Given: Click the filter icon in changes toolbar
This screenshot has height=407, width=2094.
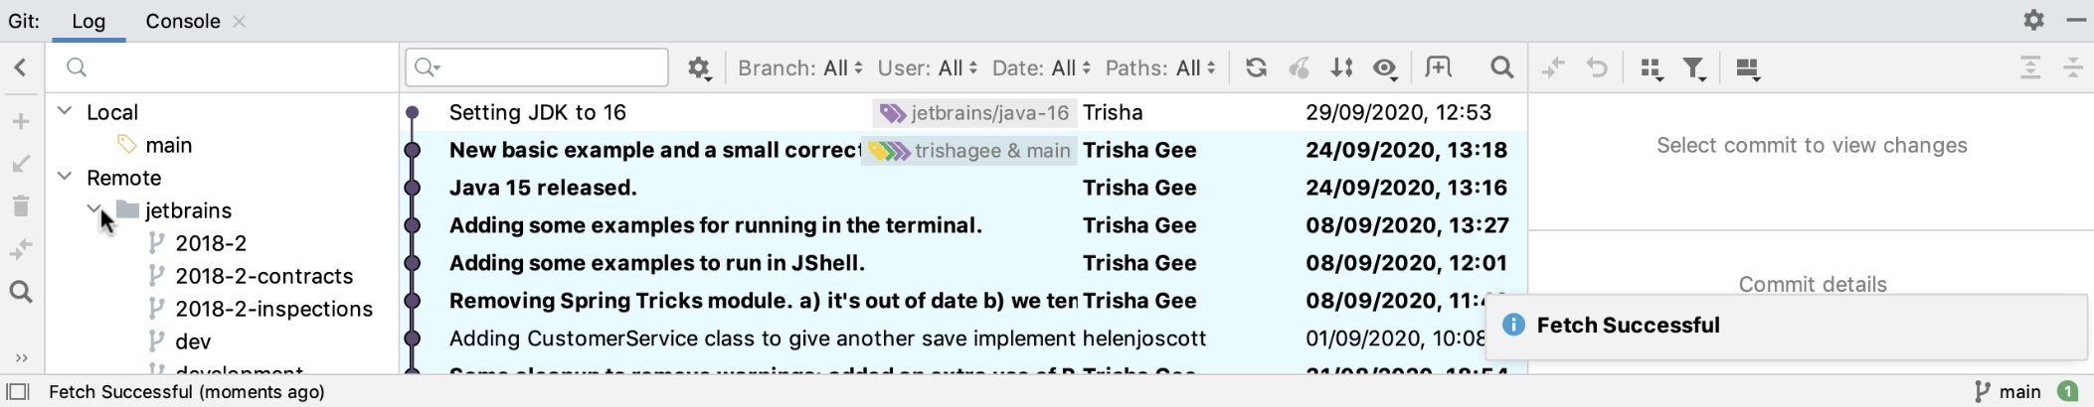Looking at the screenshot, I should pyautogui.click(x=1694, y=68).
